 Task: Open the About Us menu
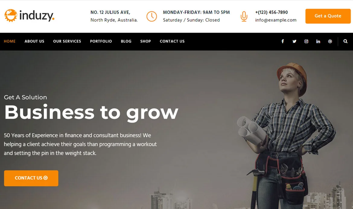click(34, 41)
